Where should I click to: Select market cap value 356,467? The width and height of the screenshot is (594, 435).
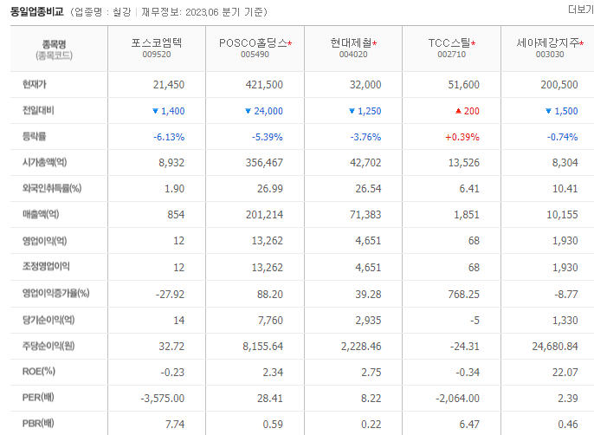pyautogui.click(x=264, y=163)
